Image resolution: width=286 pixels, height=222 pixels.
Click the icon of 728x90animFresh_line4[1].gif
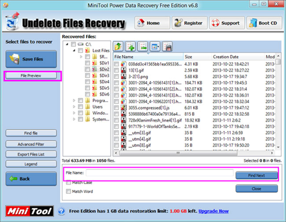pos(124,120)
